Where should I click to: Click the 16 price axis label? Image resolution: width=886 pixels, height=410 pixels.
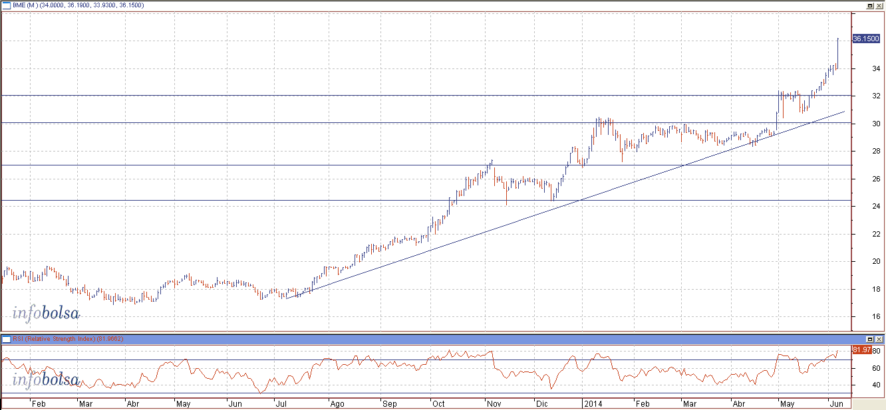pyautogui.click(x=876, y=317)
